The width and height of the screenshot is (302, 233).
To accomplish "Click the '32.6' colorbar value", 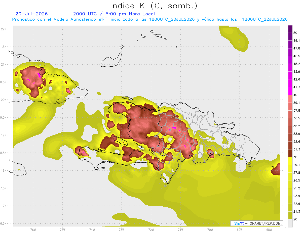I will tap(297, 142).
